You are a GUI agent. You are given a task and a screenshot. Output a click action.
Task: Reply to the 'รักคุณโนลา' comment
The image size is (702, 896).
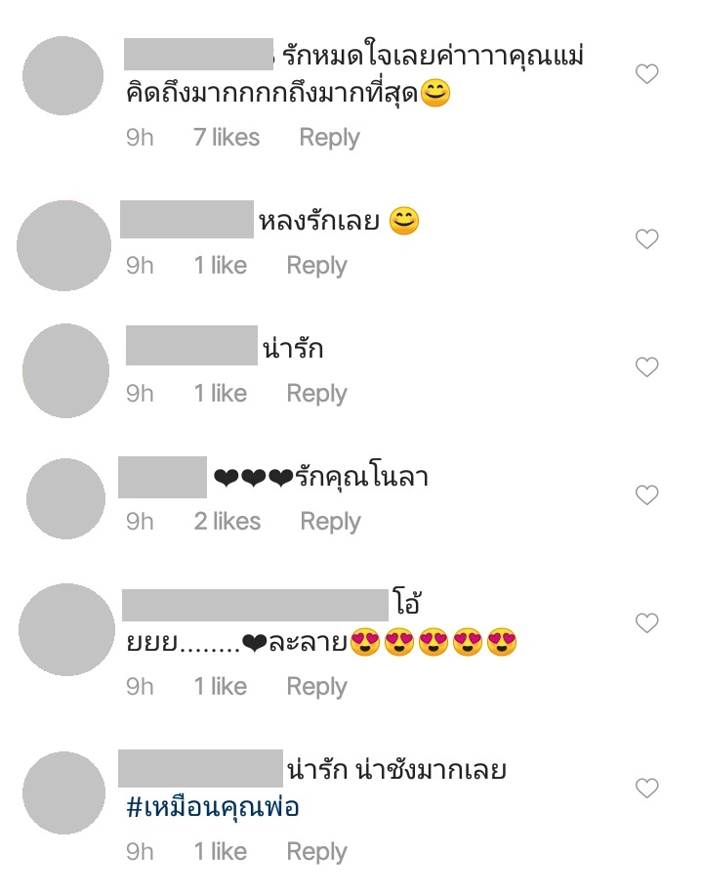point(331,522)
